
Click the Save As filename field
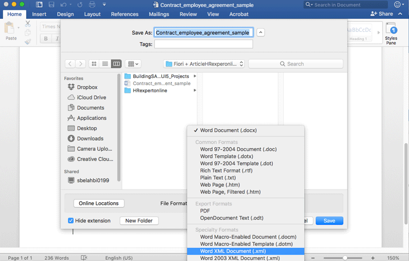[204, 32]
